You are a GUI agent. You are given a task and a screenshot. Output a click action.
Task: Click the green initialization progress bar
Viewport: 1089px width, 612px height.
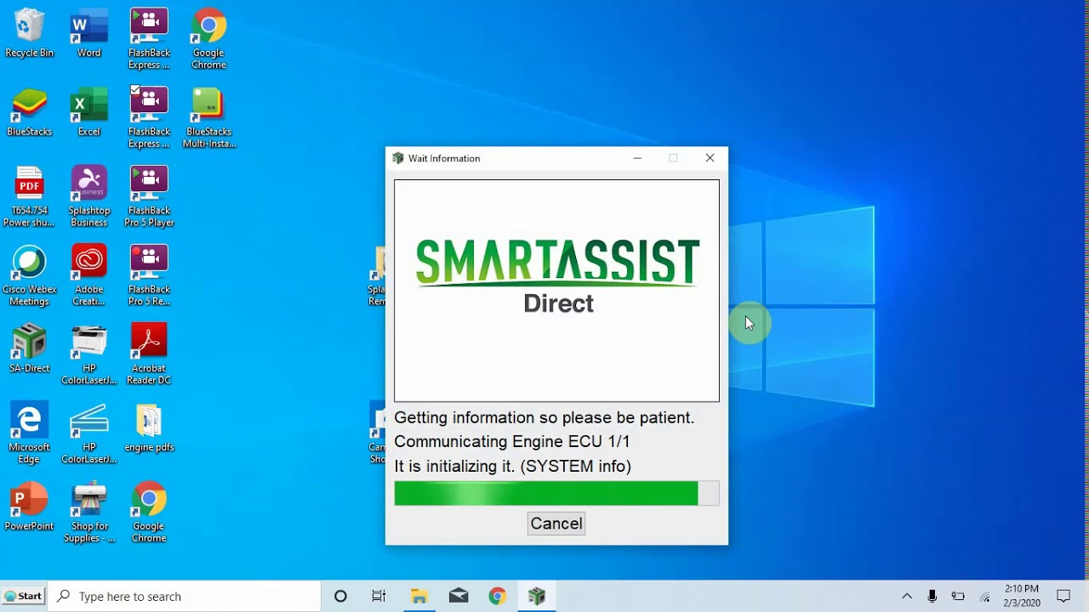[556, 493]
